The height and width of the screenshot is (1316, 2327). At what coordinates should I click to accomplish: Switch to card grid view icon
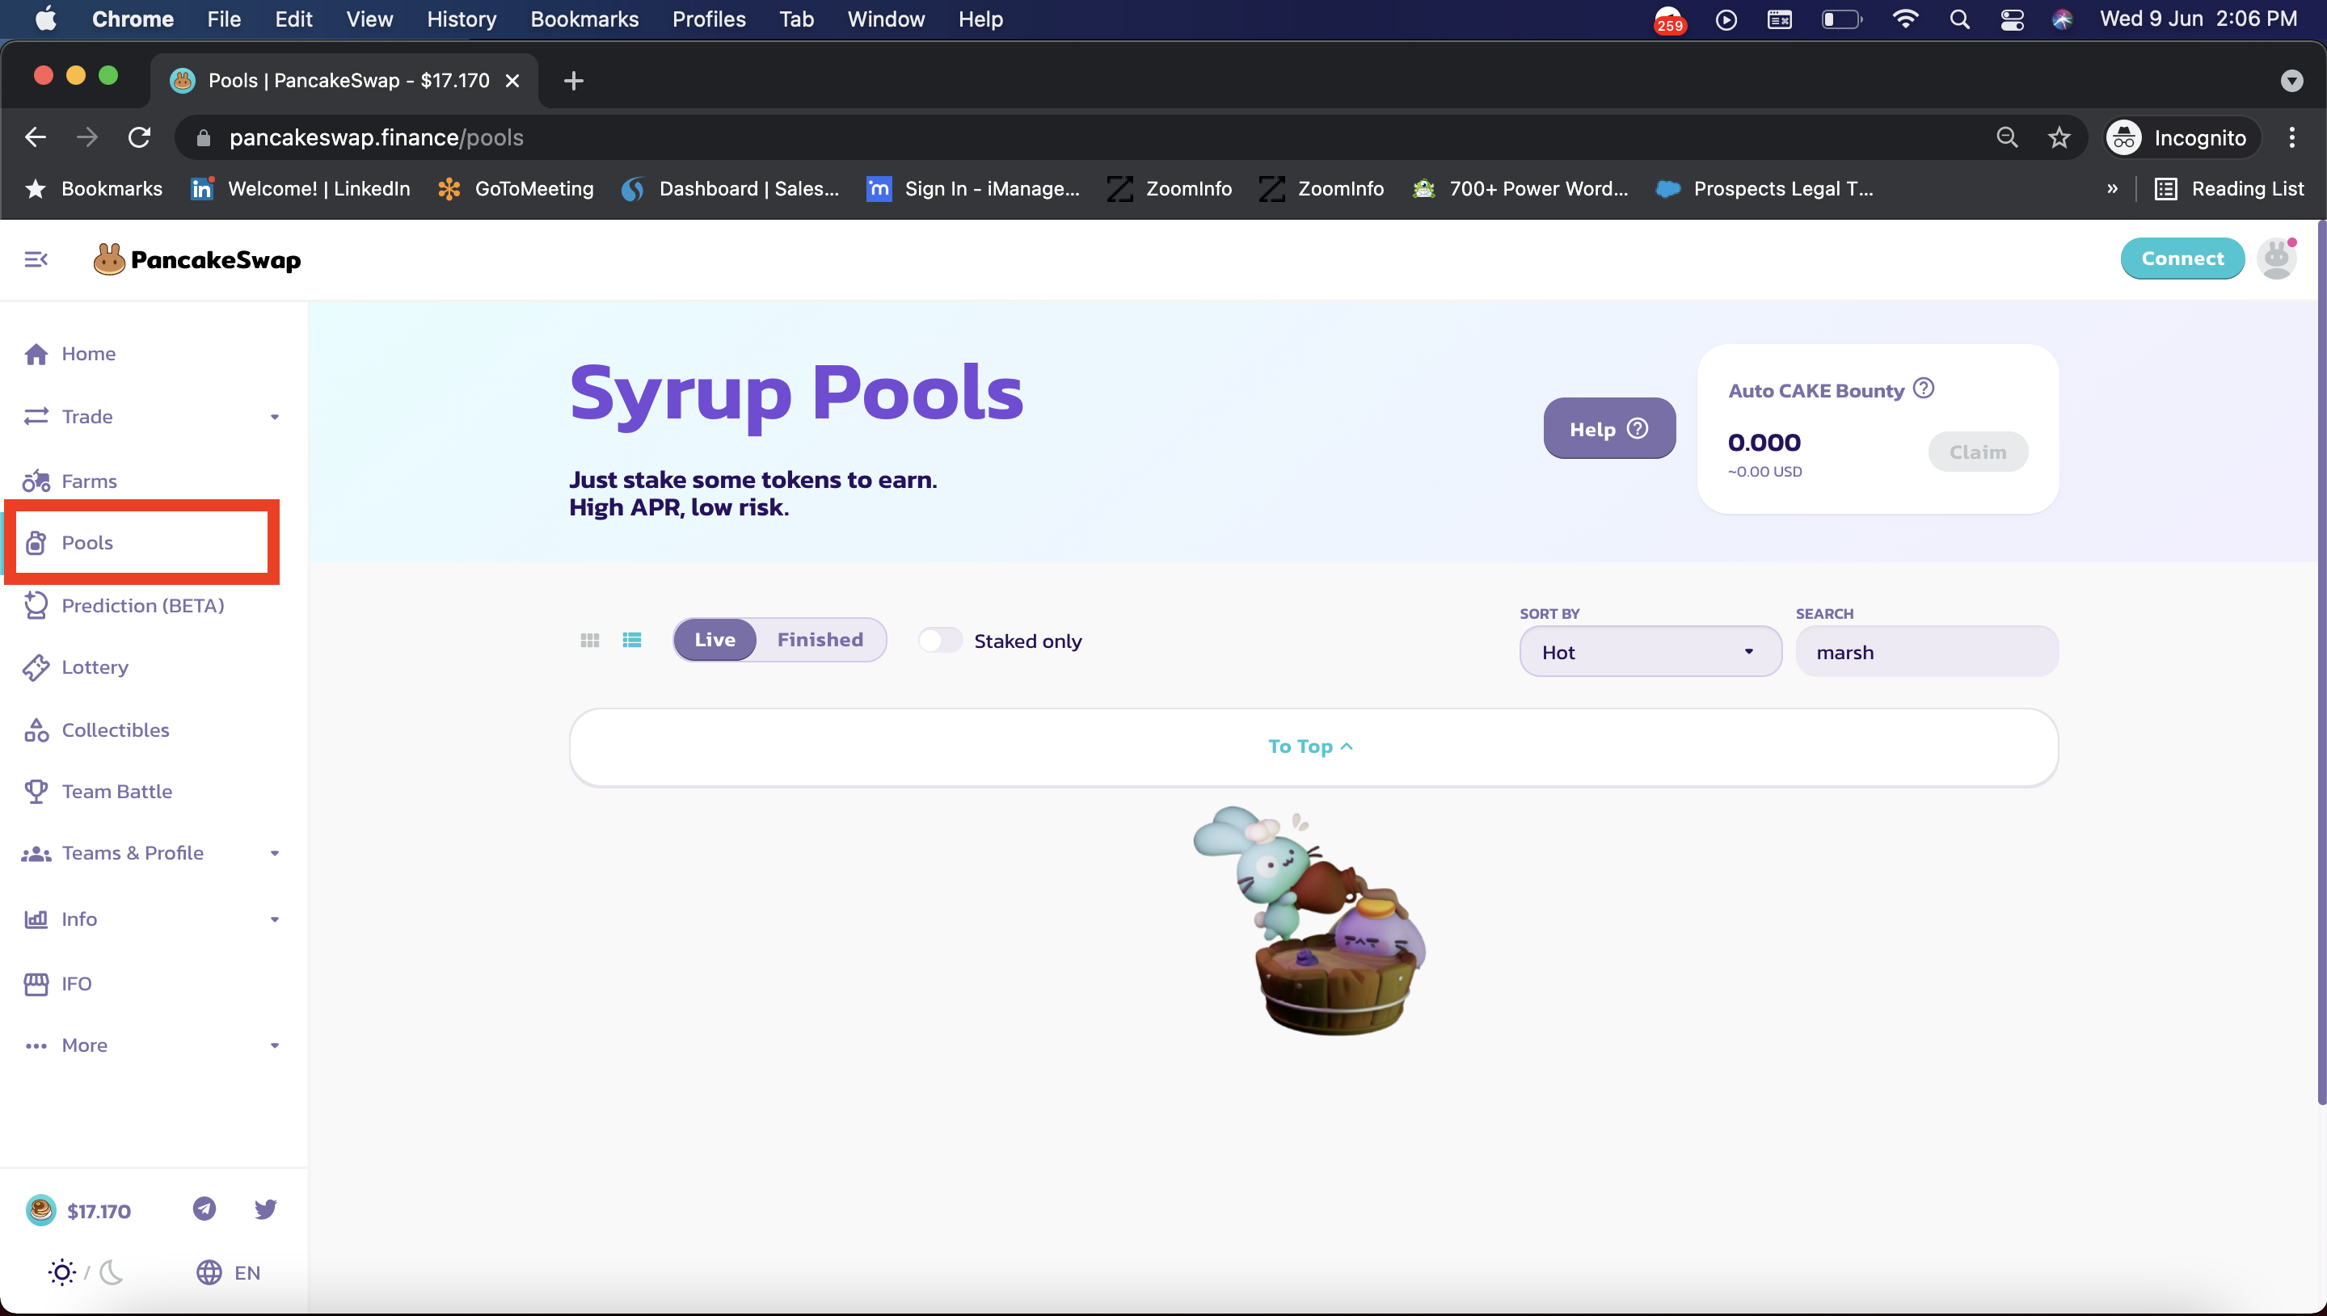pyautogui.click(x=589, y=640)
